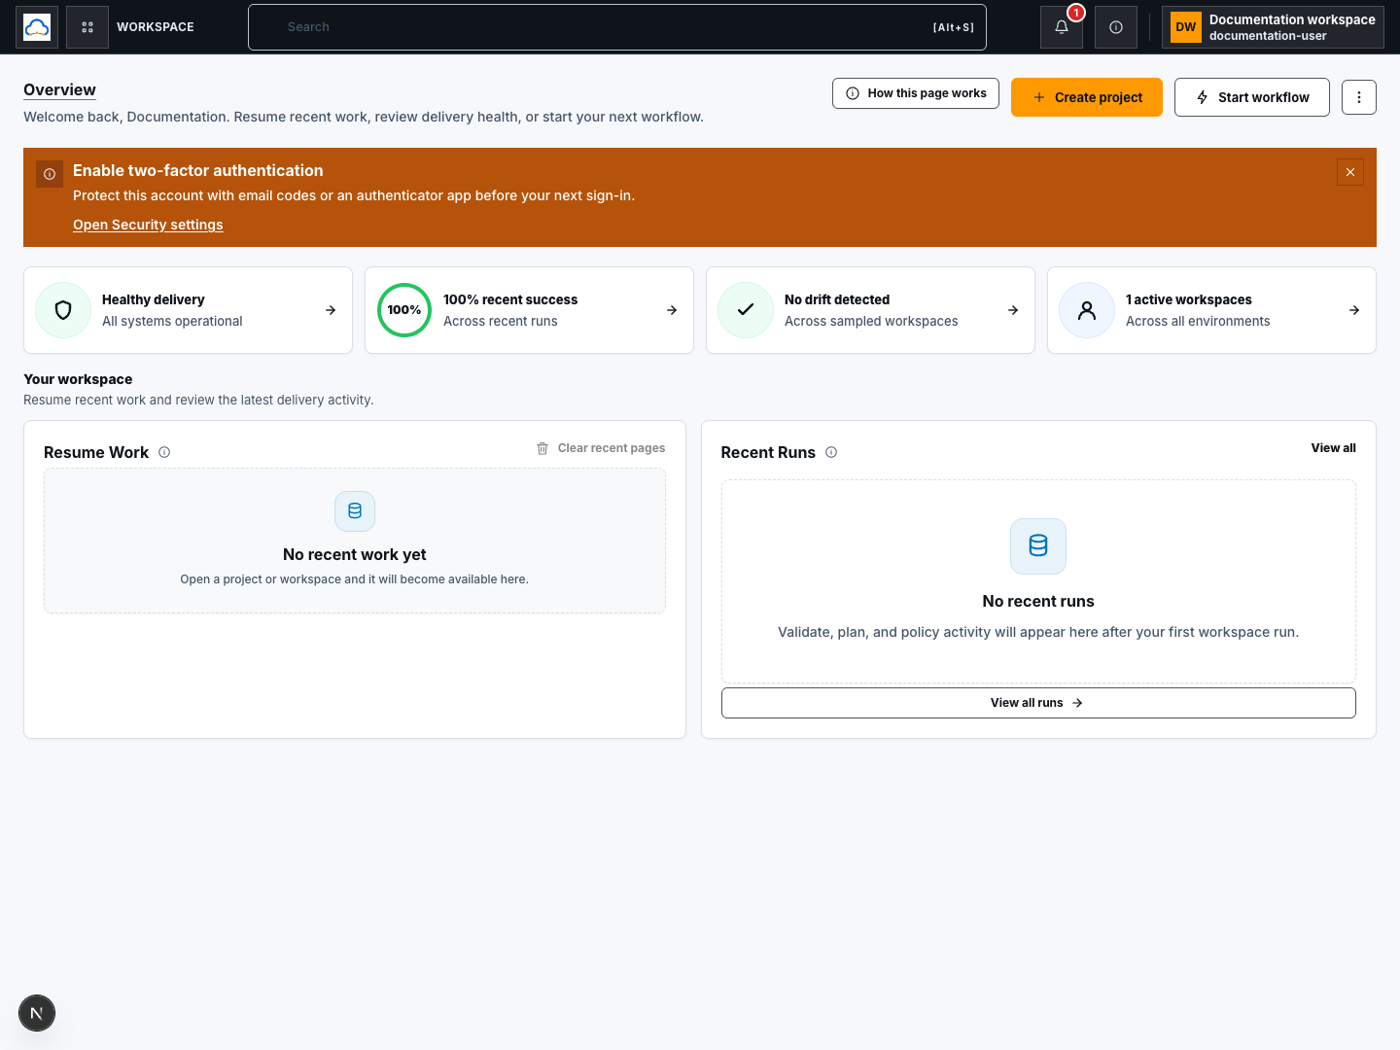
Task: Show info tooltip next to Recent Runs
Action: pos(831,452)
